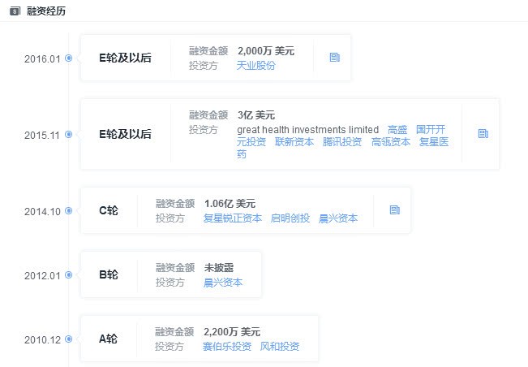Open the 高瓴资本 investor link

(391, 141)
